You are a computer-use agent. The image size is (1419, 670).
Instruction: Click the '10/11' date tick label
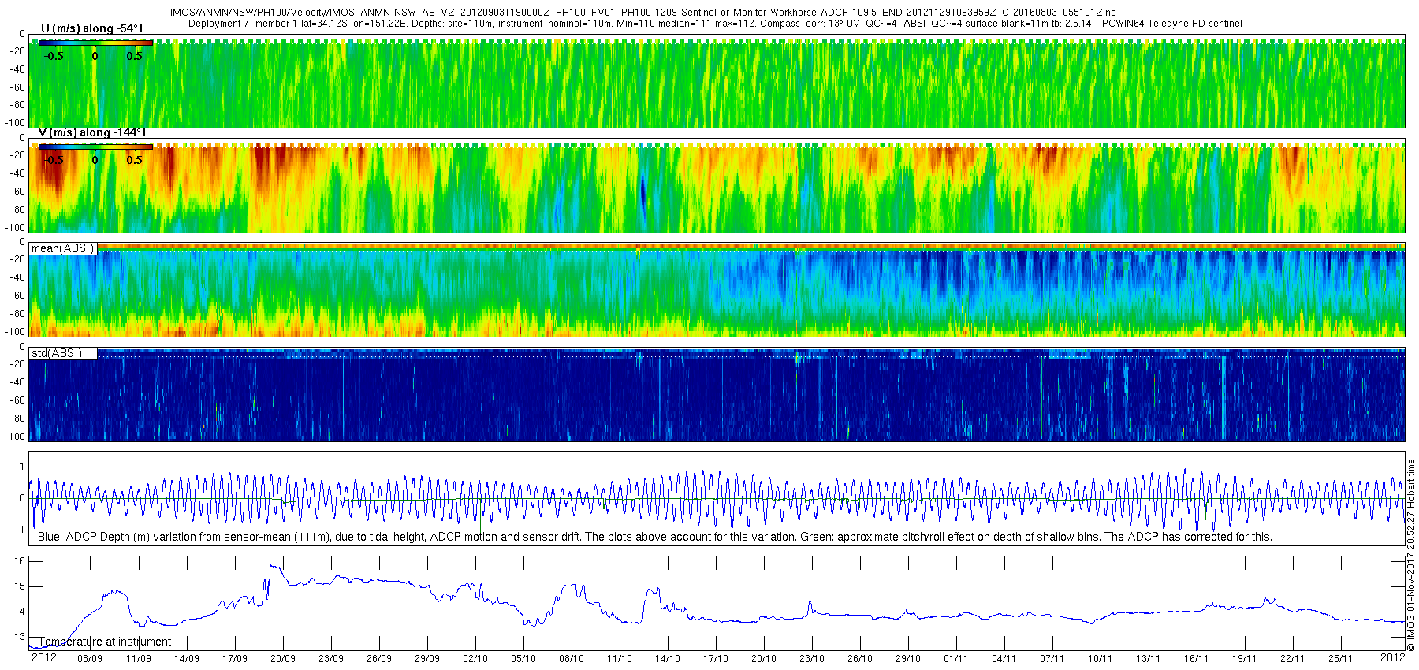pyautogui.click(x=1101, y=659)
